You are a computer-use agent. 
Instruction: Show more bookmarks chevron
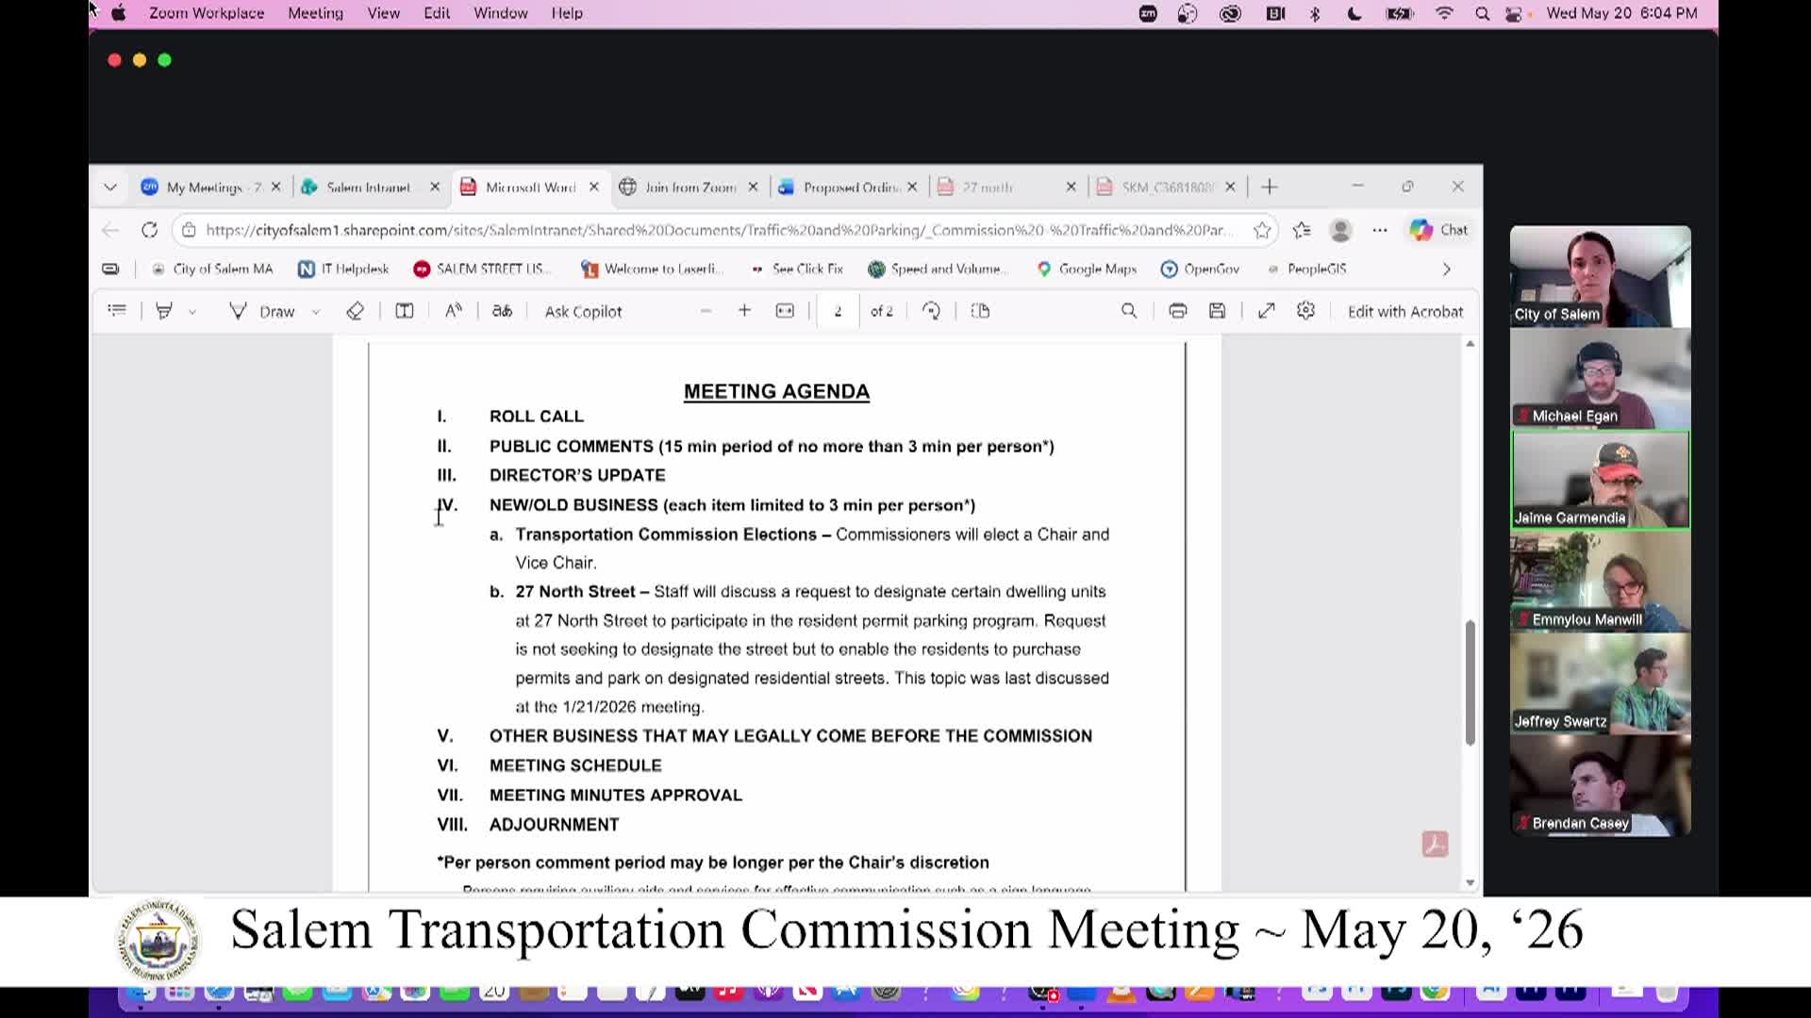[1446, 270]
